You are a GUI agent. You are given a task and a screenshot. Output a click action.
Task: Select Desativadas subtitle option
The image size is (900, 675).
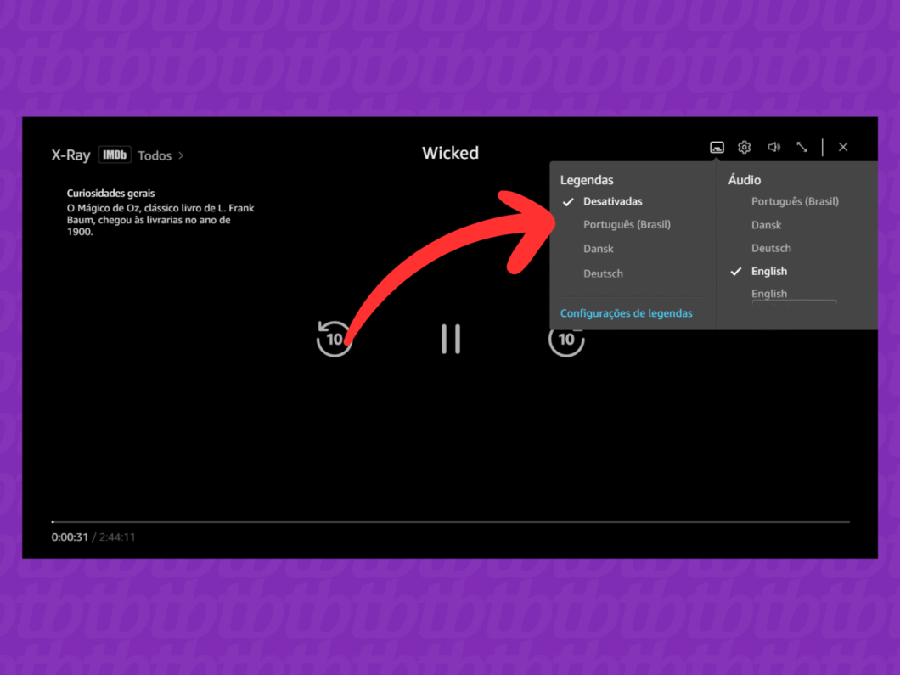click(612, 201)
